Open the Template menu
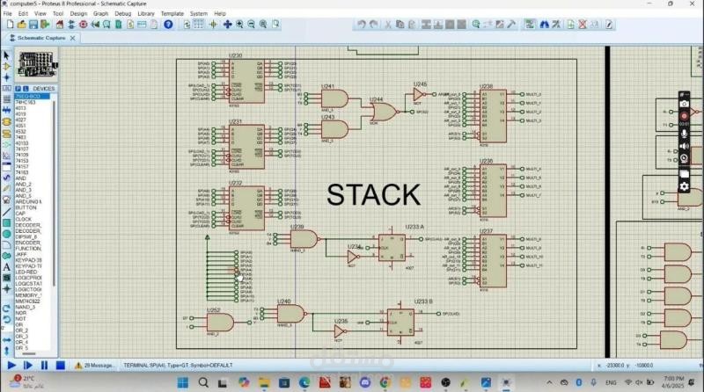This screenshot has width=704, height=392. (172, 13)
